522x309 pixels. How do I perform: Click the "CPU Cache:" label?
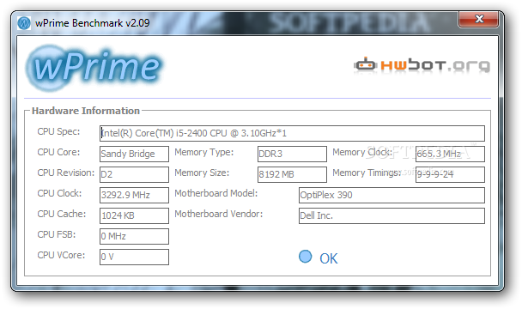point(62,214)
